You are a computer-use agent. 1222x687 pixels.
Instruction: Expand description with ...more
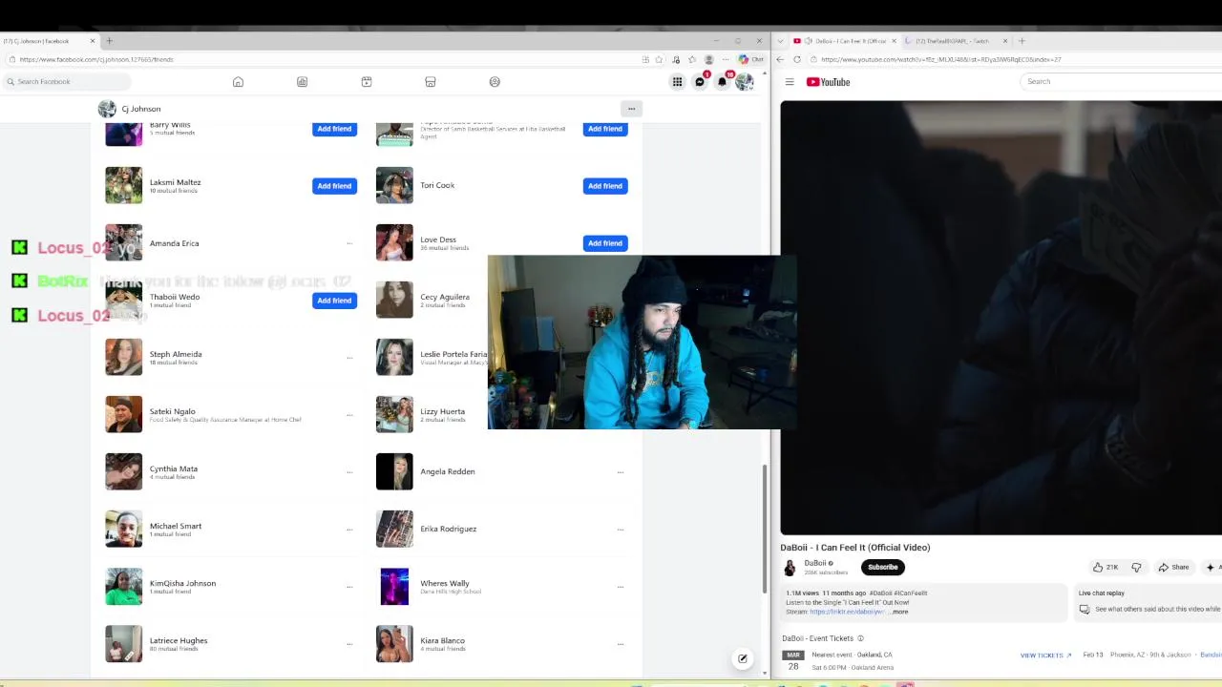pyautogui.click(x=899, y=612)
